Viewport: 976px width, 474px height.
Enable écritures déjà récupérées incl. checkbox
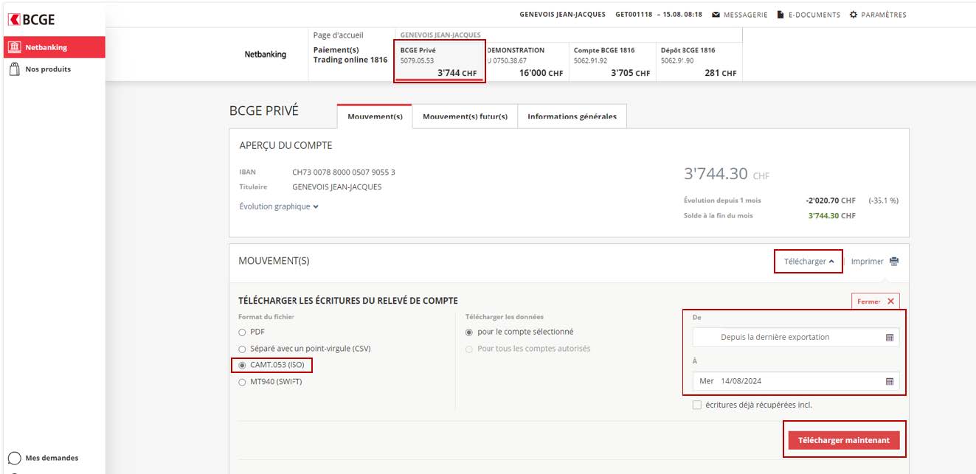coord(697,405)
